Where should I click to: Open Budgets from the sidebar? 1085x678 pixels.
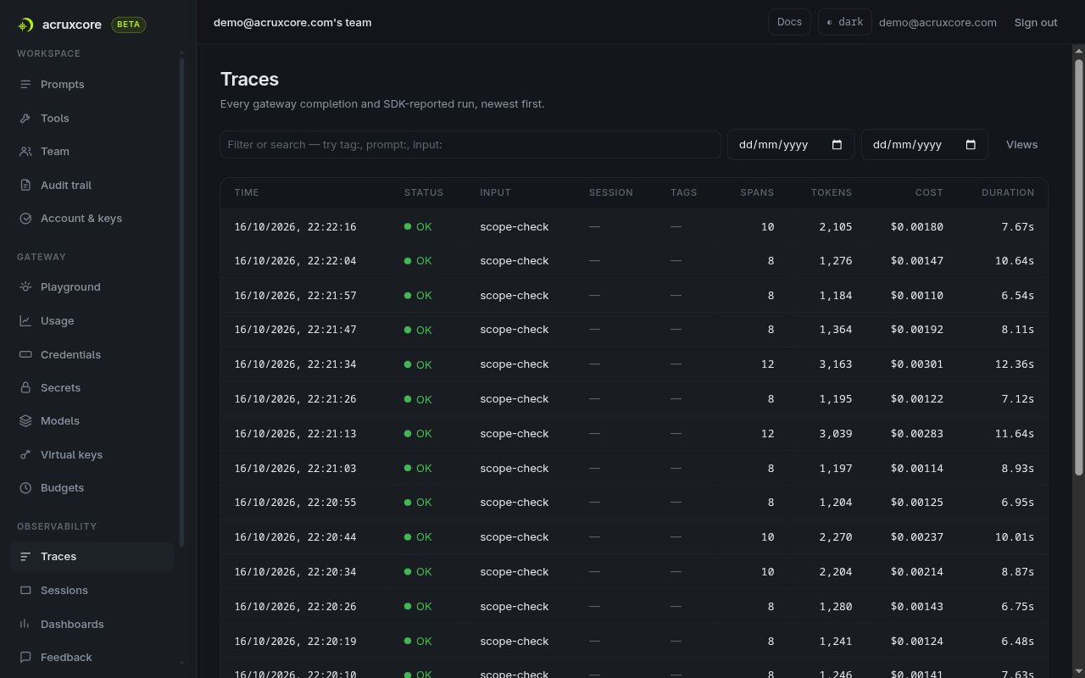[x=92, y=488]
